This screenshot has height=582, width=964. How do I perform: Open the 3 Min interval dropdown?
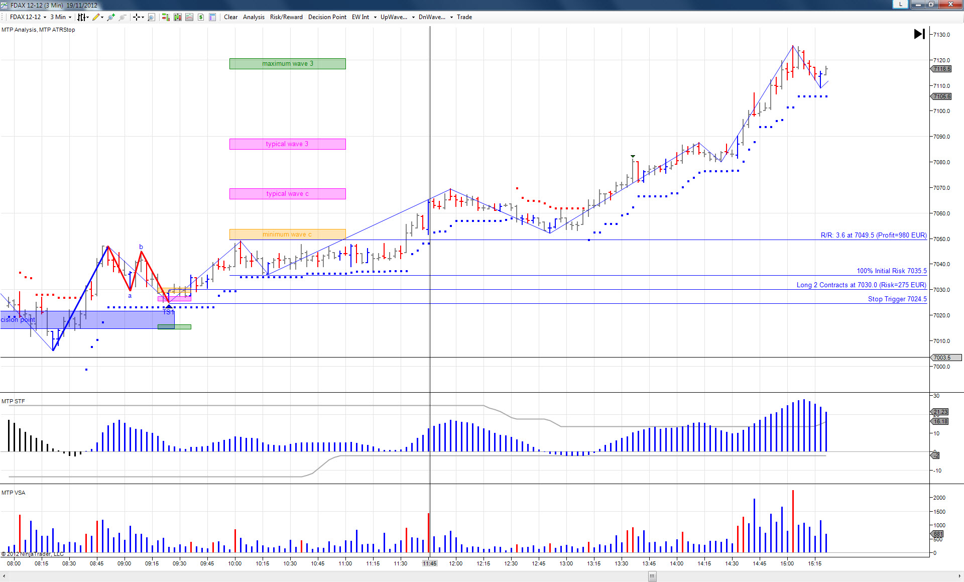(61, 17)
